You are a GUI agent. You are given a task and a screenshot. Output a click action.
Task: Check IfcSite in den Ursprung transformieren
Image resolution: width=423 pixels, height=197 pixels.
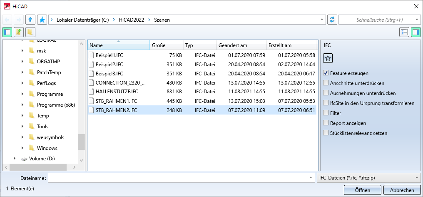326,103
